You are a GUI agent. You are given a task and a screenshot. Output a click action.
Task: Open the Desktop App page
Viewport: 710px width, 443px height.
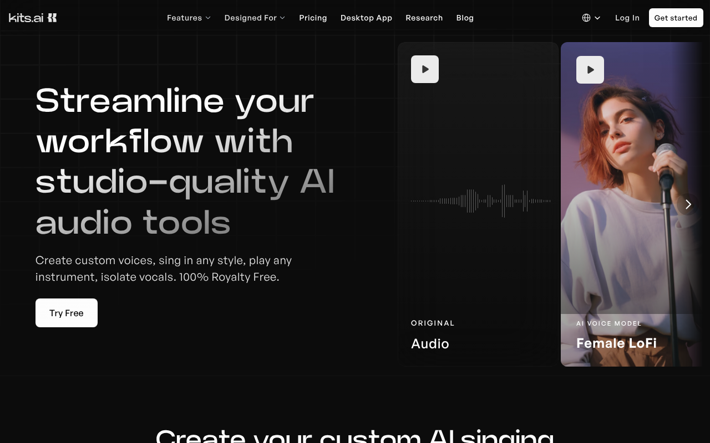click(x=366, y=18)
